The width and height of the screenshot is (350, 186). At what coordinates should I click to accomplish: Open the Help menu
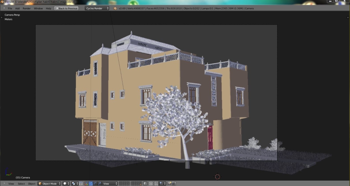[48, 8]
